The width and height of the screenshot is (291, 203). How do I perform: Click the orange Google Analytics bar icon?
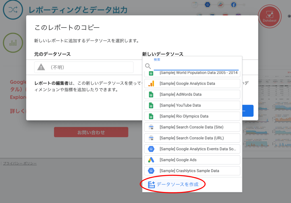click(151, 84)
